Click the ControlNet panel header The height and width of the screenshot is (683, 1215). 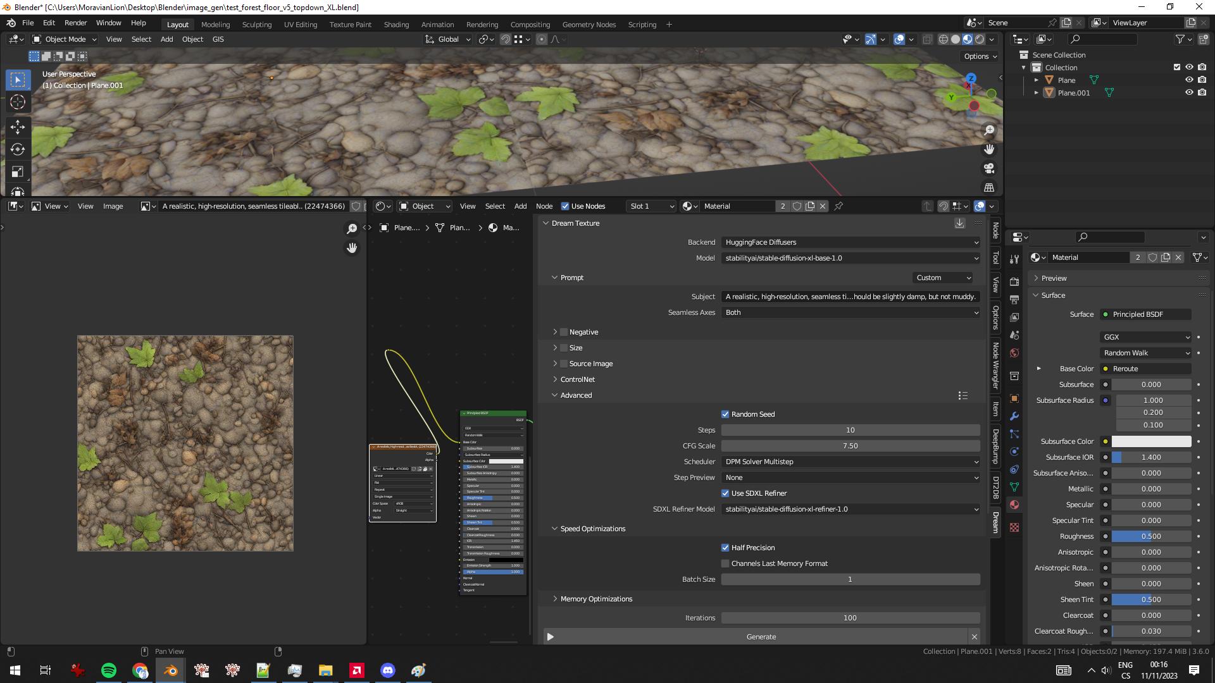pyautogui.click(x=577, y=379)
